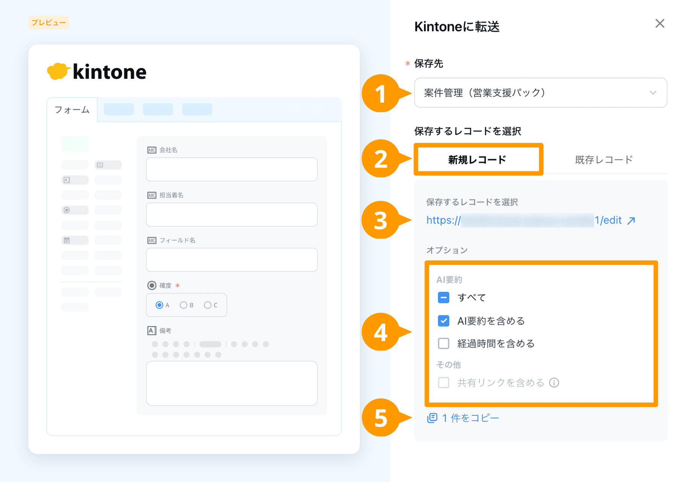The height and width of the screenshot is (482, 689).
Task: Click the 備考 text area
Action: (232, 383)
